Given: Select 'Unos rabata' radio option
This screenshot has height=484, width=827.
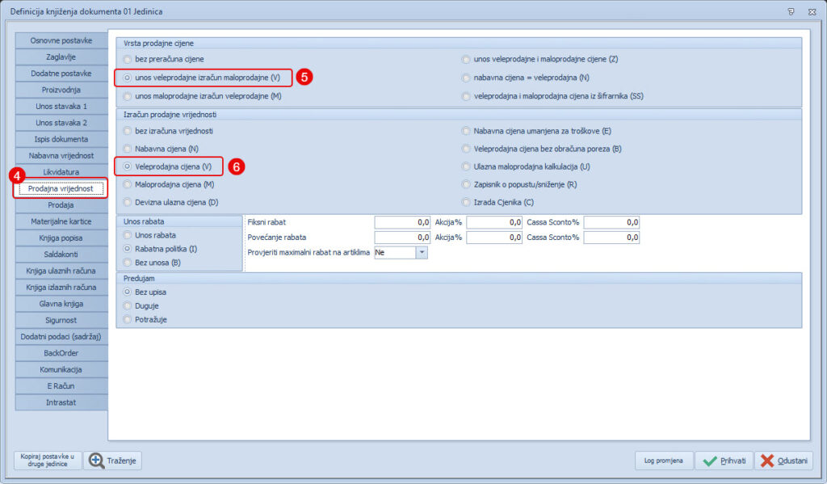Looking at the screenshot, I should tap(127, 234).
